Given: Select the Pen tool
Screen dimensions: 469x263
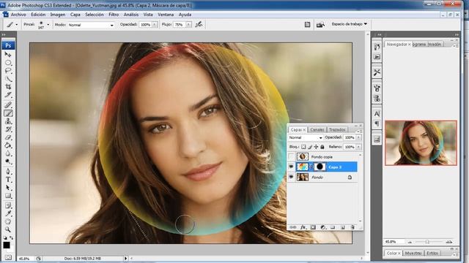Looking at the screenshot, I should click(8, 172).
